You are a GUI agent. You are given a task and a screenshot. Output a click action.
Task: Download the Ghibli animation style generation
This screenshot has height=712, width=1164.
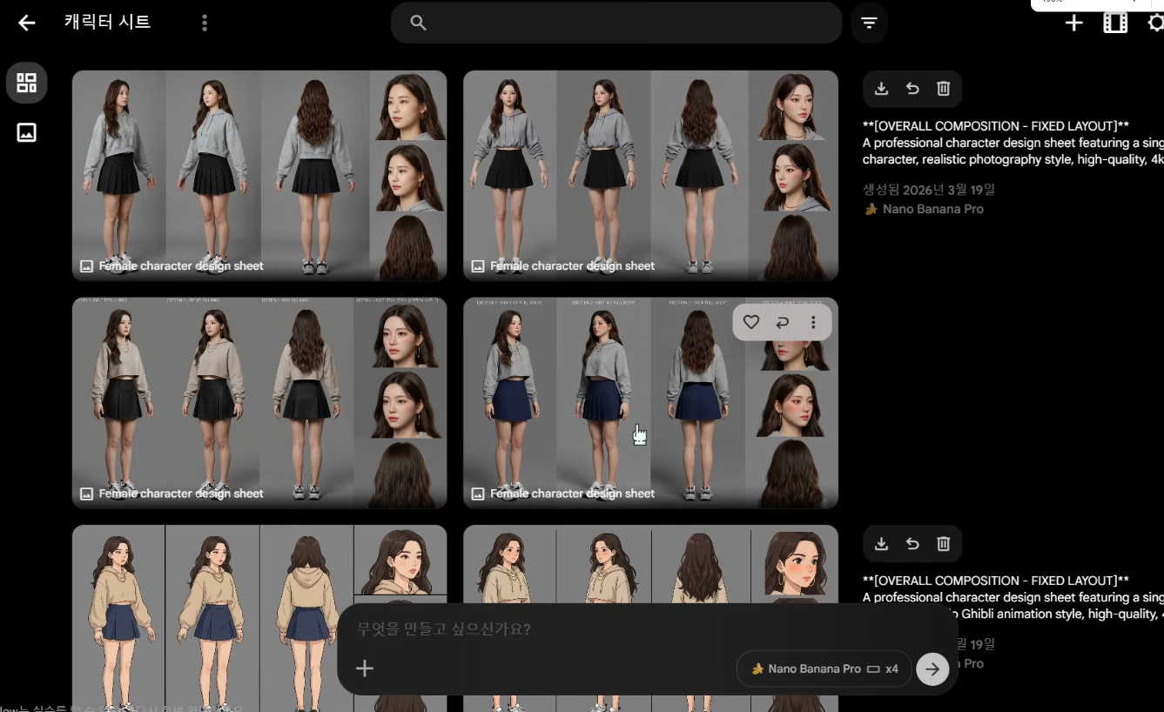pyautogui.click(x=881, y=544)
